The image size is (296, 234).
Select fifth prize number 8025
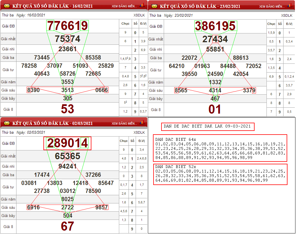pyautogui.click(x=68, y=199)
